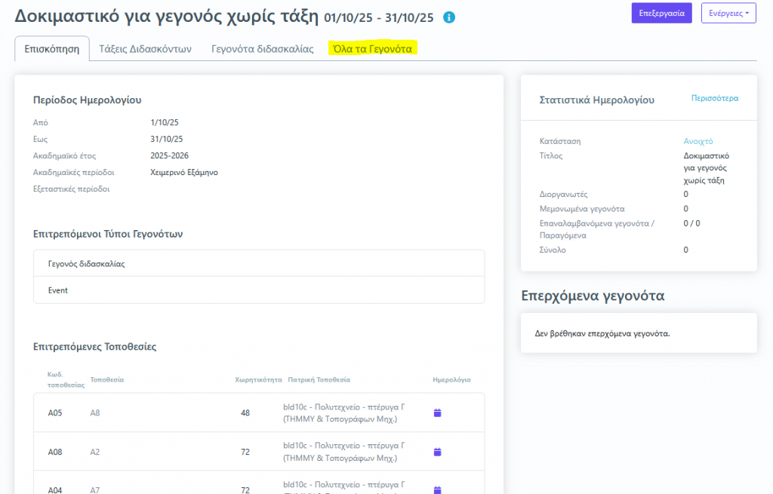Select the highlighted Όλα τα Γεγονότα tab
The height and width of the screenshot is (494, 773).
(373, 49)
